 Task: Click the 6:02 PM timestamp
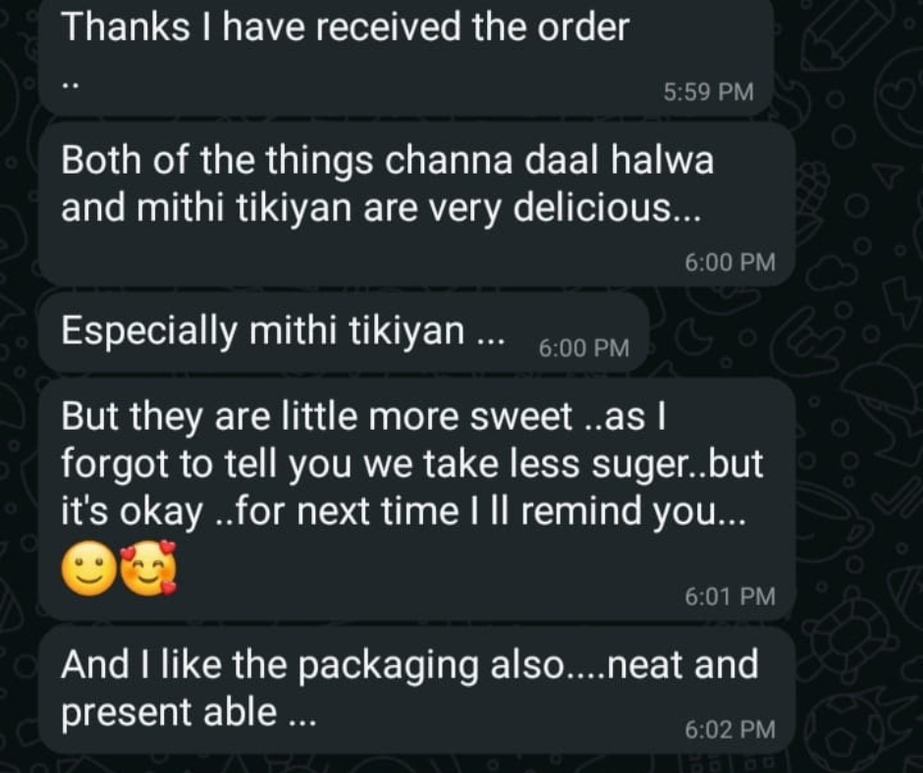(730, 730)
